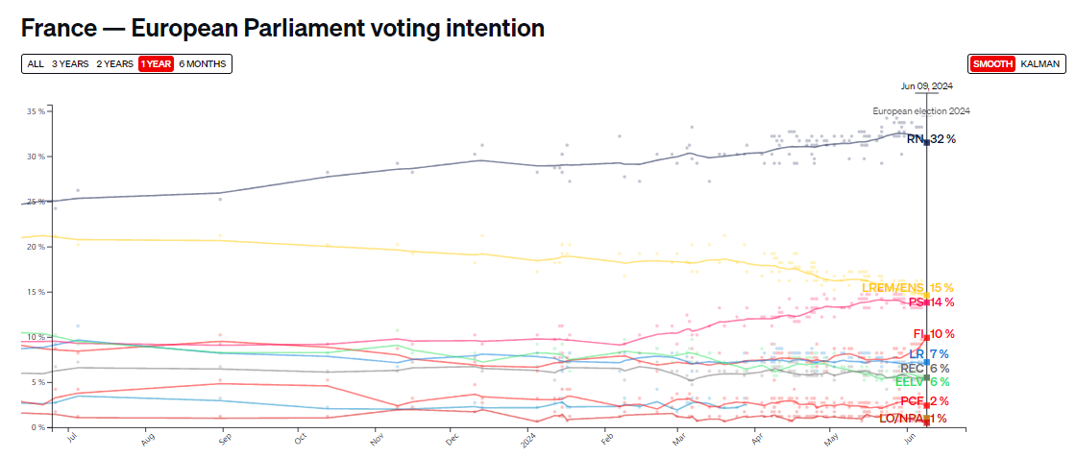Enable SMOOTH line mode
This screenshot has height=458, width=1076.
pos(993,63)
